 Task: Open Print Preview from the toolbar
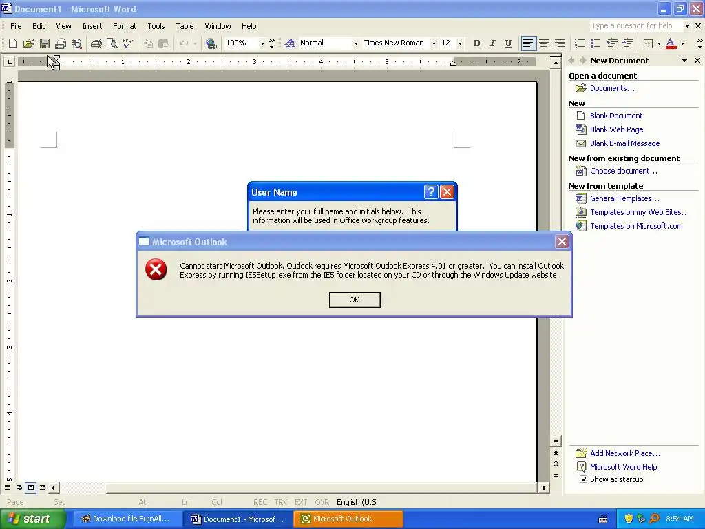[112, 43]
